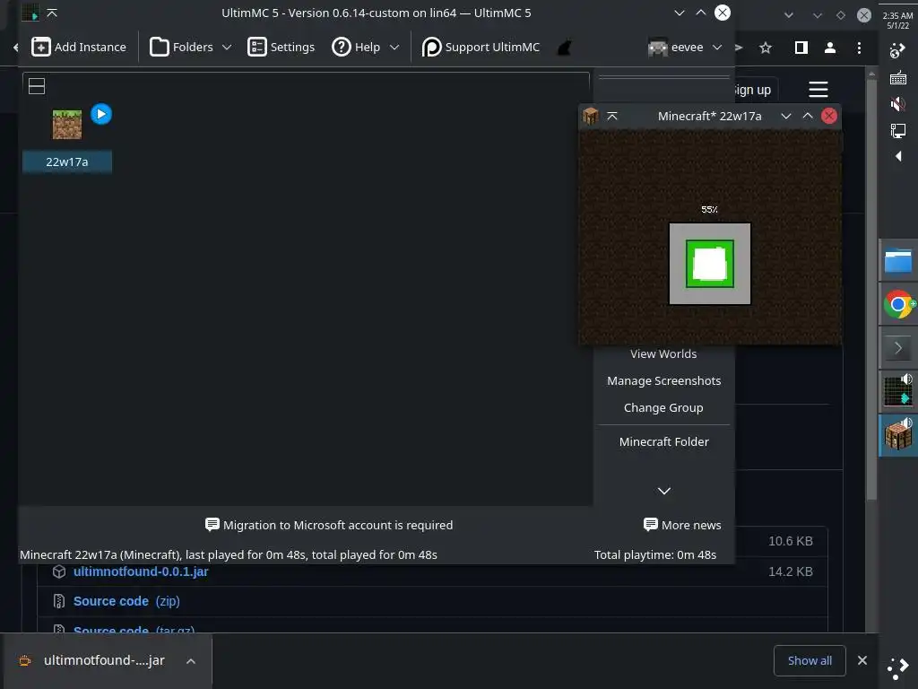Click the muted volume tray icon
Image resolution: width=918 pixels, height=689 pixels.
[x=898, y=104]
